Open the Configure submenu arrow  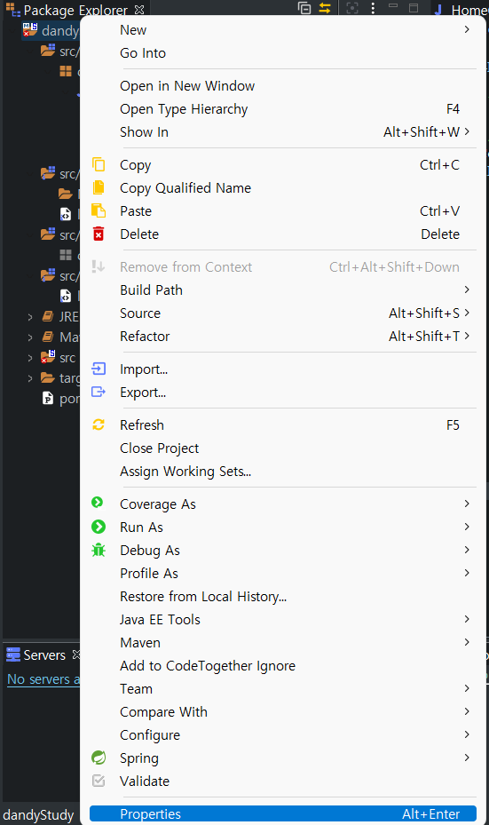pyautogui.click(x=467, y=734)
